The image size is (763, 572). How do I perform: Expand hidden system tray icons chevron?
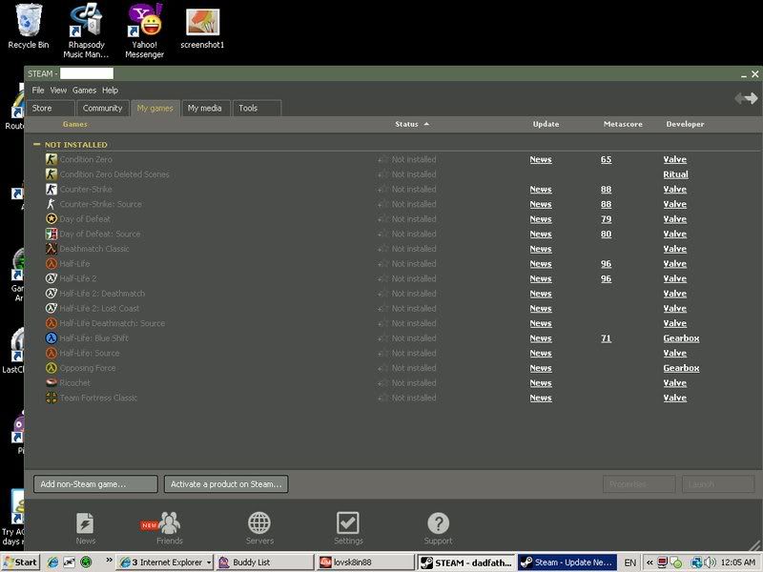(x=650, y=562)
